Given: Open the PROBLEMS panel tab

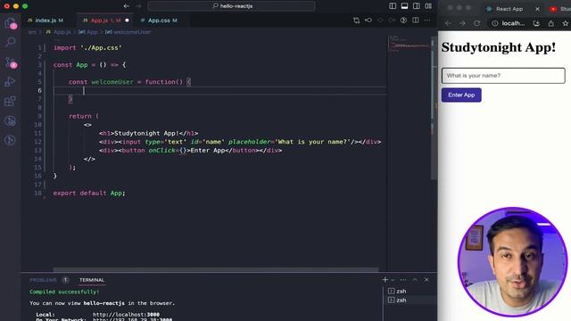Looking at the screenshot, I should pyautogui.click(x=43, y=280).
